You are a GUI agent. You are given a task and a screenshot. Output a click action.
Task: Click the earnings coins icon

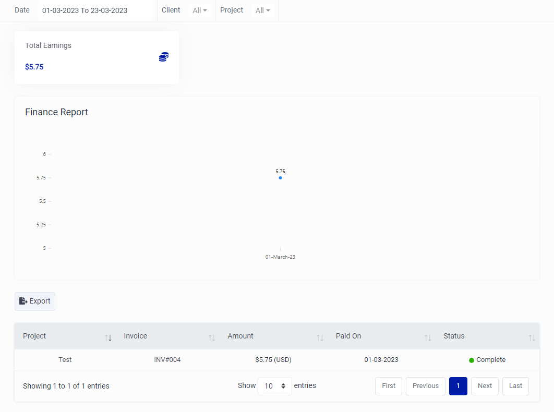click(x=164, y=57)
